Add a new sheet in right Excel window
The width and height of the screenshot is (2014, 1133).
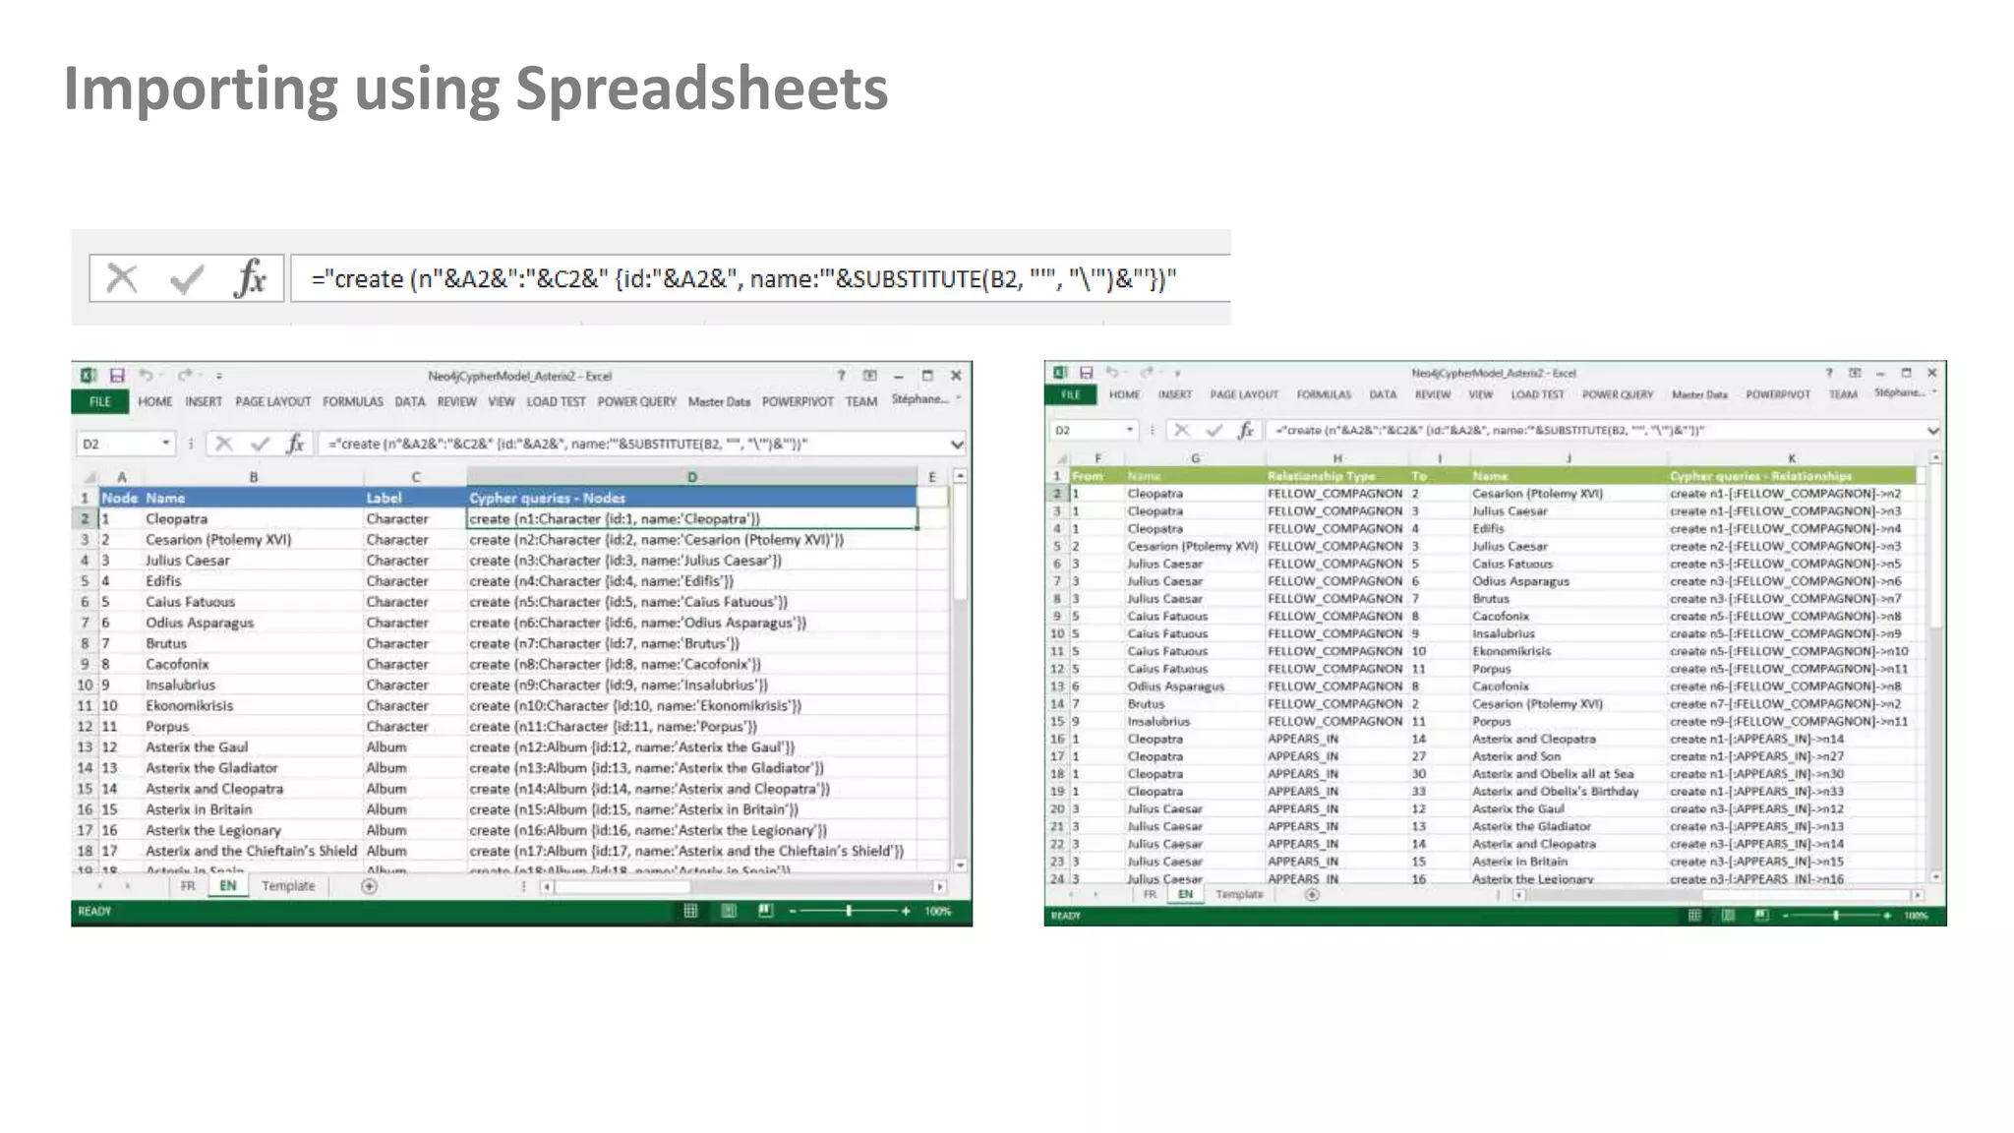[1311, 894]
